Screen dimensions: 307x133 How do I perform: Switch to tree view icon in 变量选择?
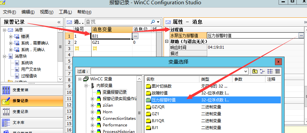(262, 71)
